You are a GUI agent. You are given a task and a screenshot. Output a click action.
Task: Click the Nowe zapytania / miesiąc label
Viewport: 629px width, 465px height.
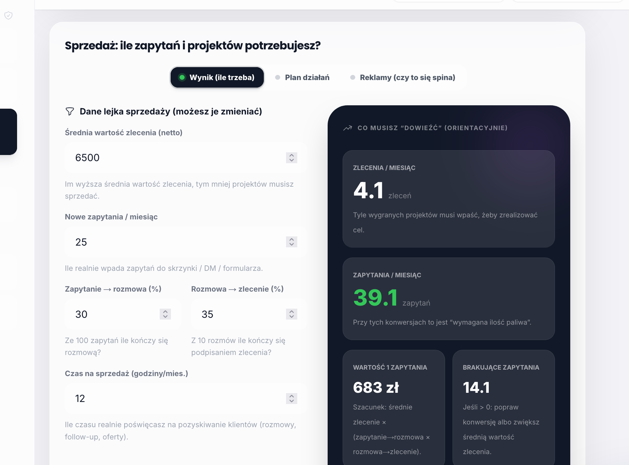pos(111,217)
